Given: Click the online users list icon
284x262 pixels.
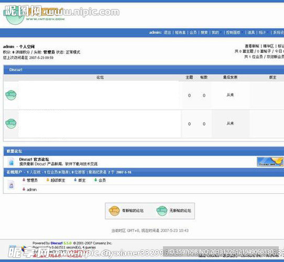Looking at the screenshot, I should [x=11, y=185].
